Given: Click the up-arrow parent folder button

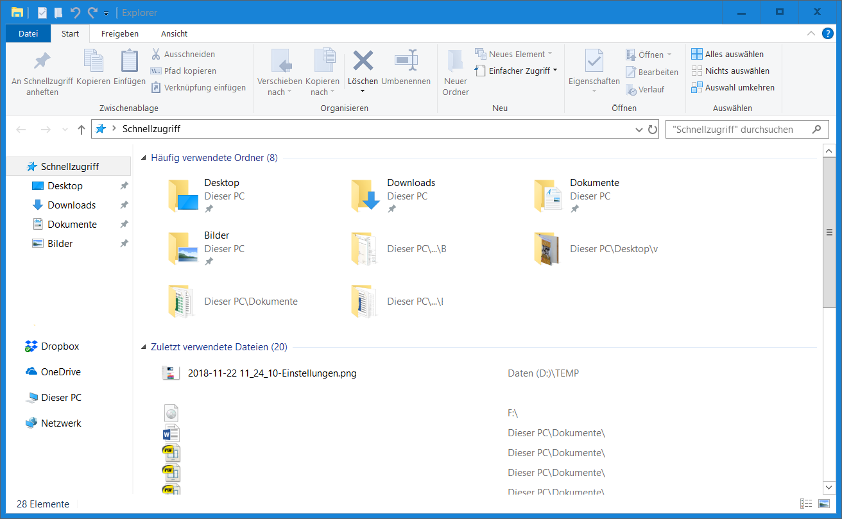Looking at the screenshot, I should click(82, 130).
